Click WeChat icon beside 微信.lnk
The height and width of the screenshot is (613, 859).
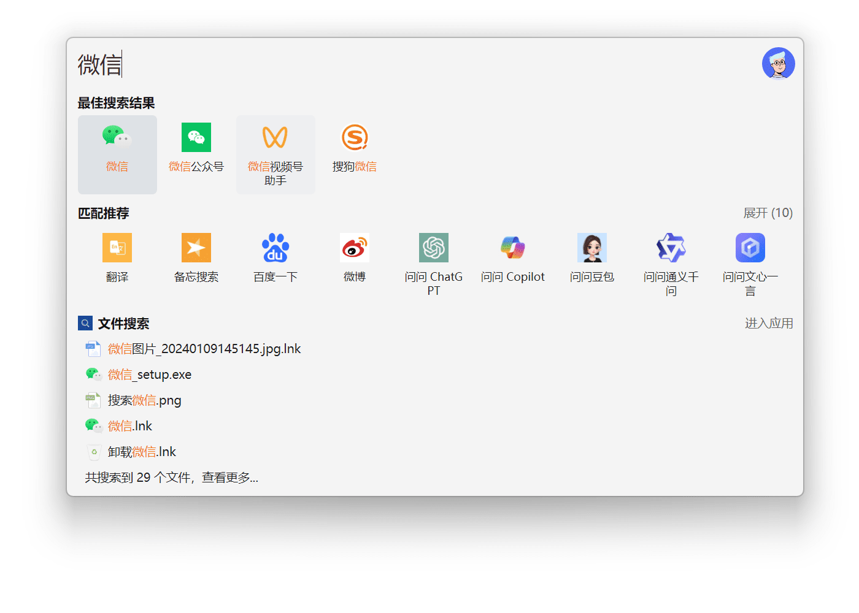coord(93,426)
